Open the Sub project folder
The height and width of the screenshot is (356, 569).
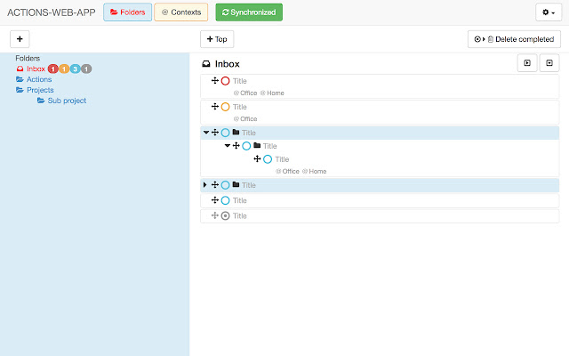(x=67, y=101)
